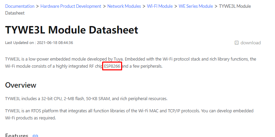Viewport: 275px width, 137px height.
Task: Click the highlighted ESP8266 chip name
Action: point(112,66)
